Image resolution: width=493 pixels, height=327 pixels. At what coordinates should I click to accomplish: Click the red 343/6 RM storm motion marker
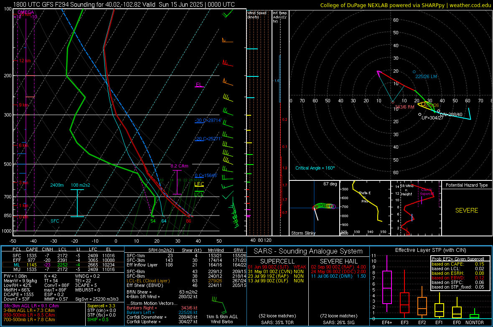tap(393, 102)
